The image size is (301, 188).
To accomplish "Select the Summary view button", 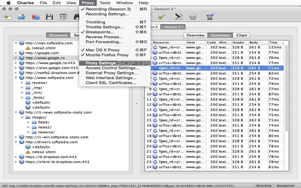I will pos(220,35).
